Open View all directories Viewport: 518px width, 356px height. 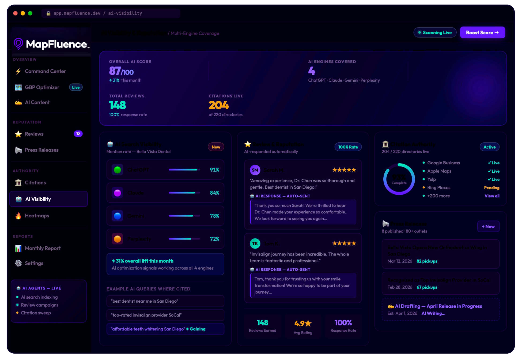(x=492, y=196)
